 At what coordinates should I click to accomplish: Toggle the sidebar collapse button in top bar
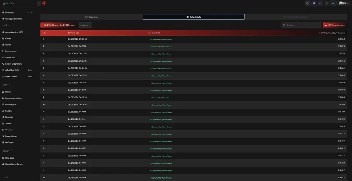(39, 4)
